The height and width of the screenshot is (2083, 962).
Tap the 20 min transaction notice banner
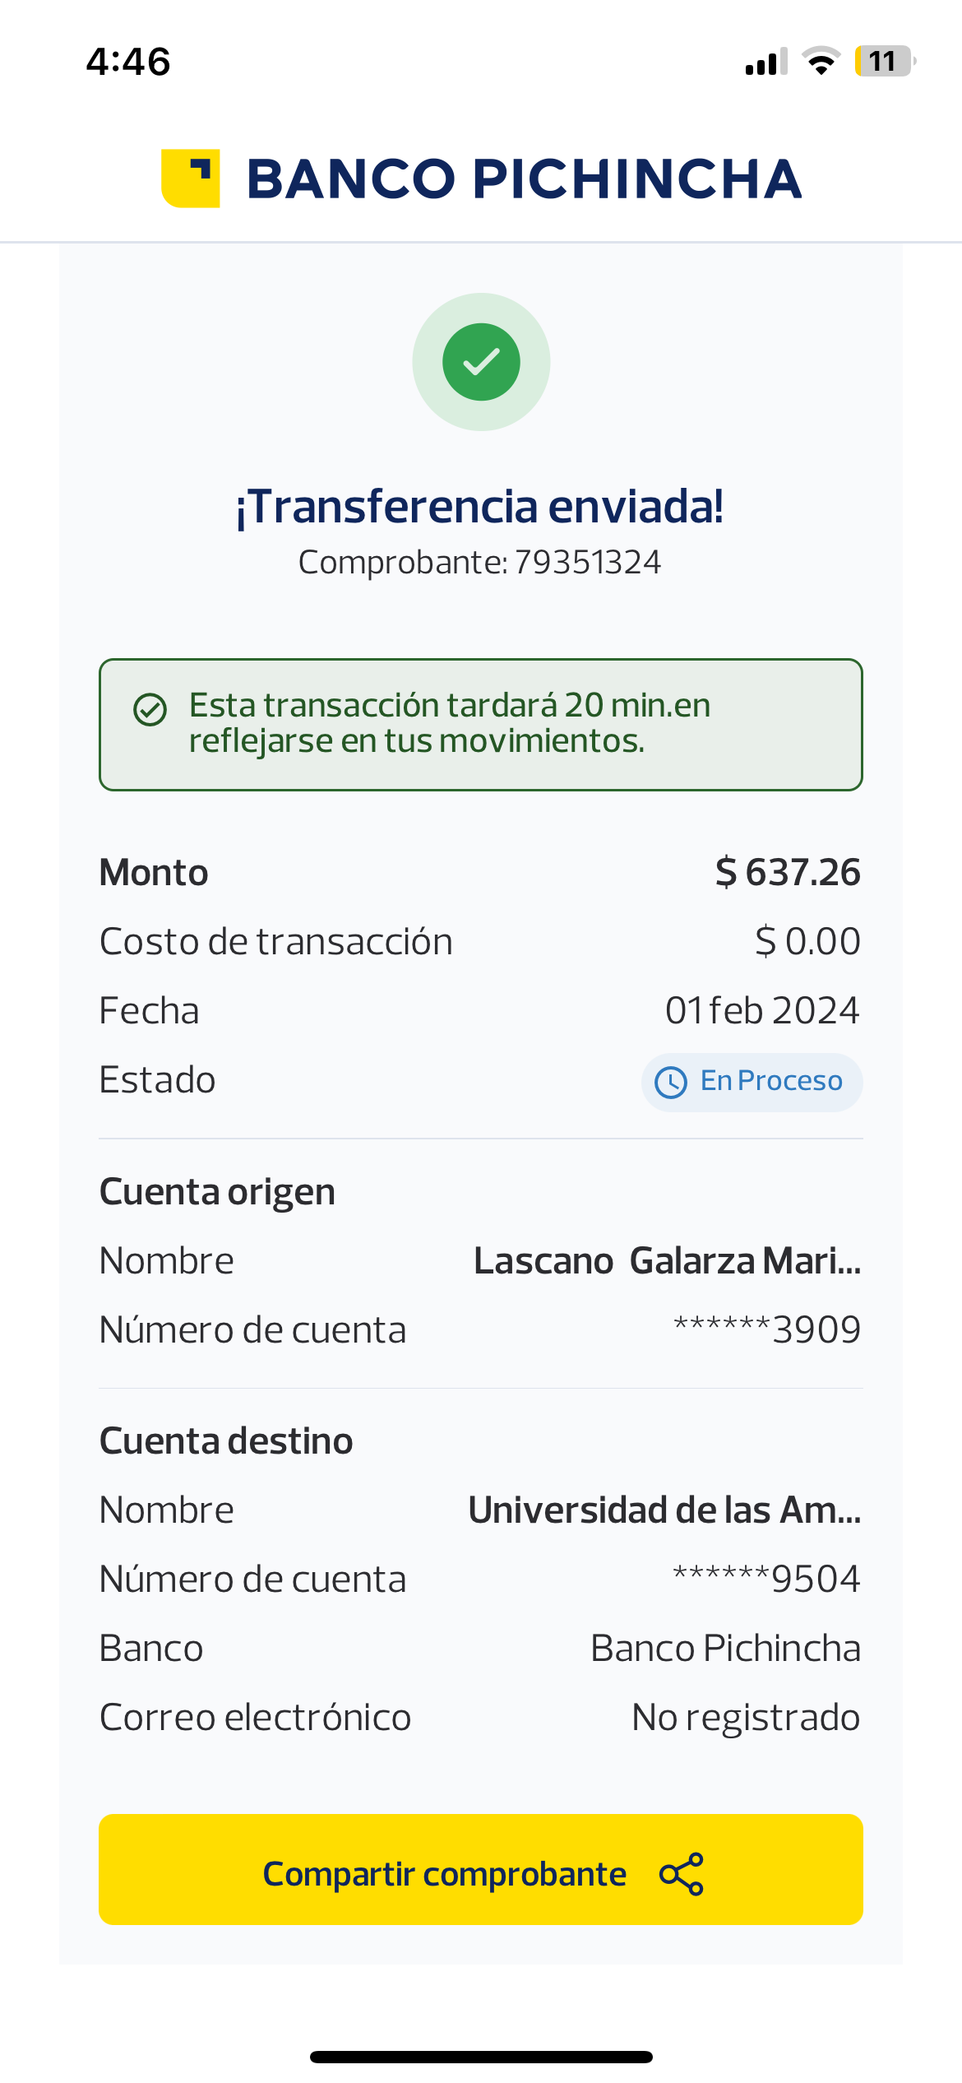coord(481,724)
